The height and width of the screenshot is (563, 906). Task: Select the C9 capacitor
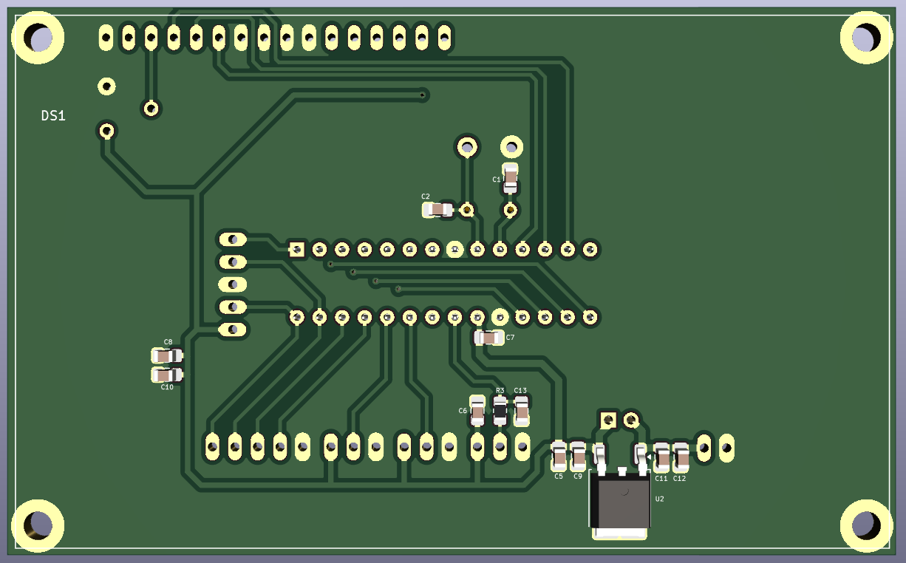pyautogui.click(x=579, y=457)
